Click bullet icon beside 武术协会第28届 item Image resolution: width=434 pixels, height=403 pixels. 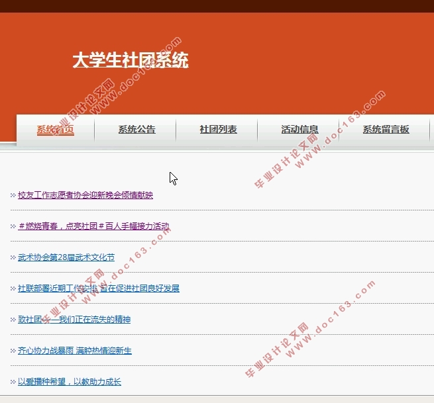13,257
